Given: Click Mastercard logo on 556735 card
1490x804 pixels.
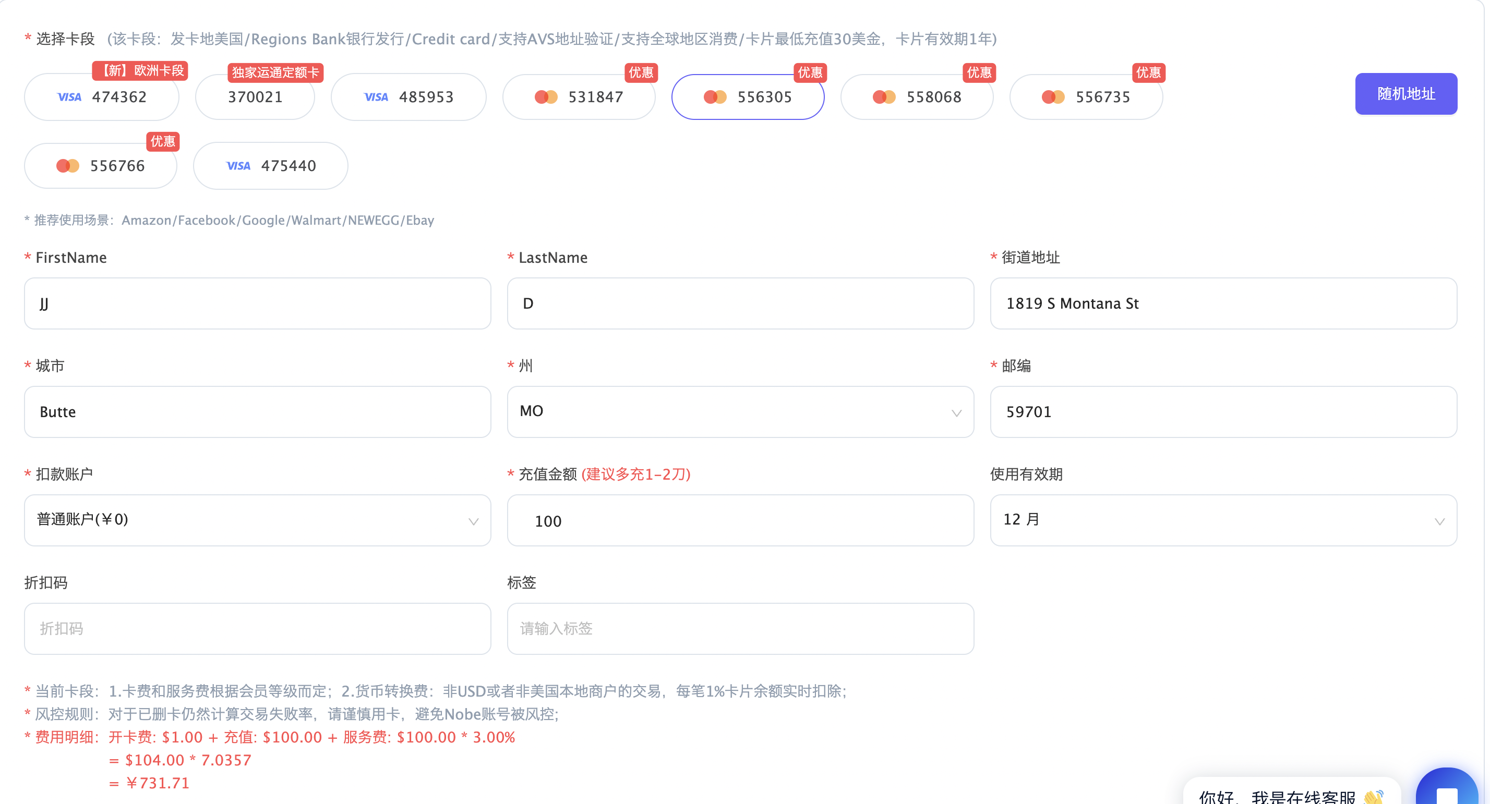Looking at the screenshot, I should coord(1053,97).
